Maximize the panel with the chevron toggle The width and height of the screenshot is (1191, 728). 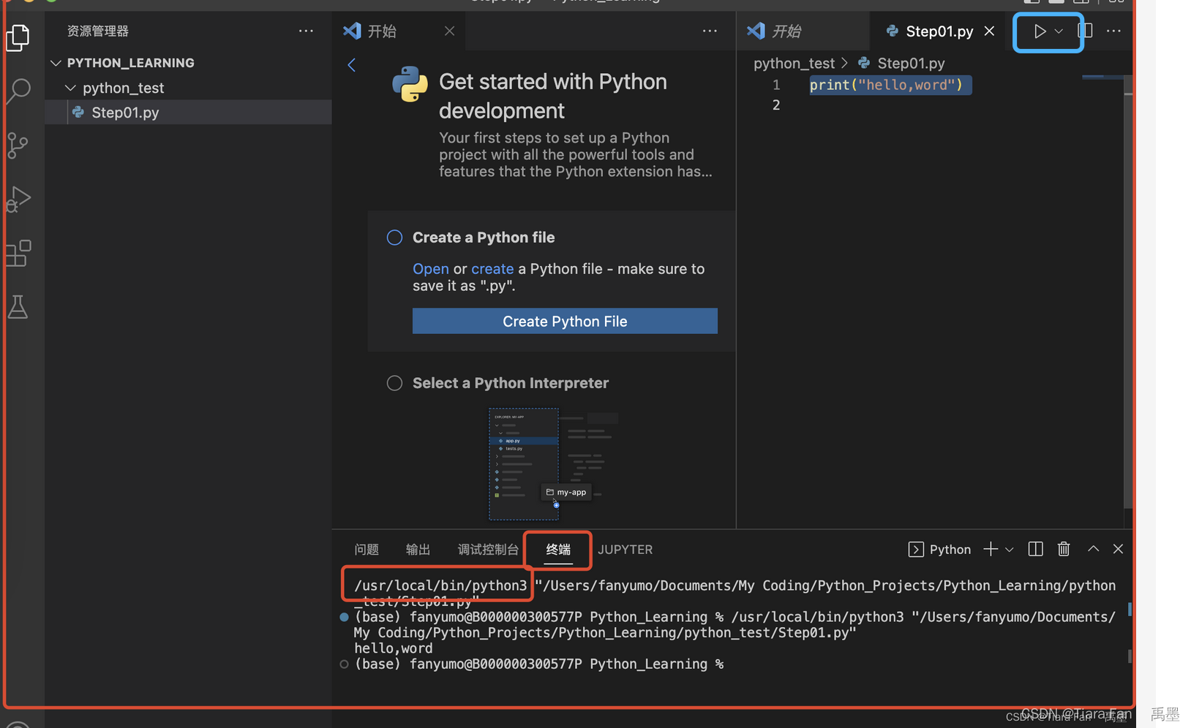point(1092,549)
